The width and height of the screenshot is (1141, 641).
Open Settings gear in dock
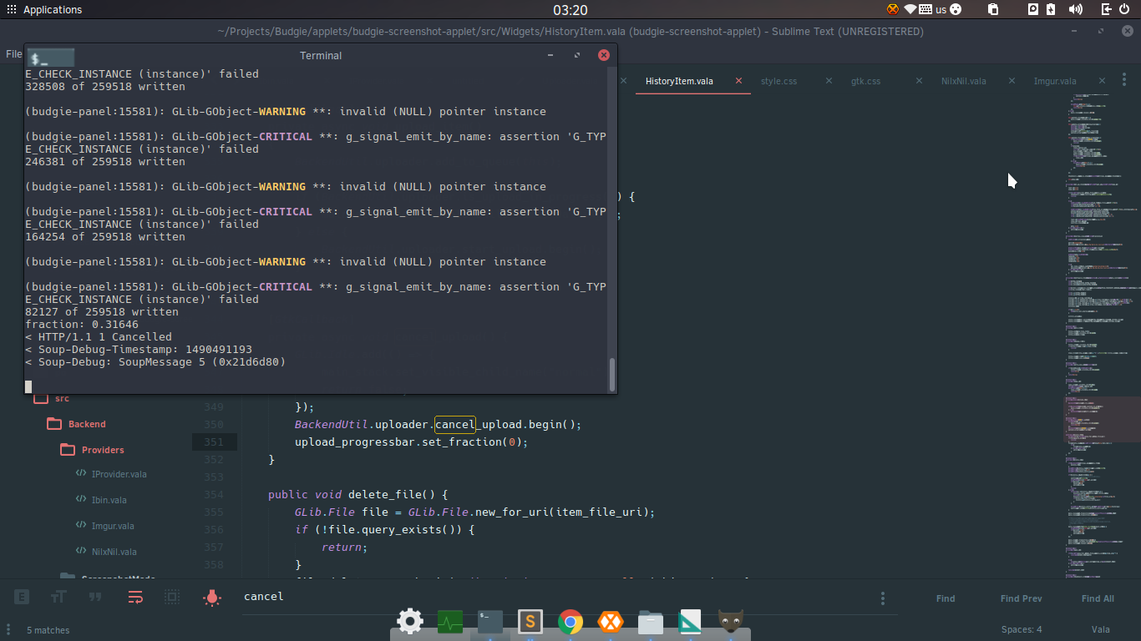(x=409, y=621)
